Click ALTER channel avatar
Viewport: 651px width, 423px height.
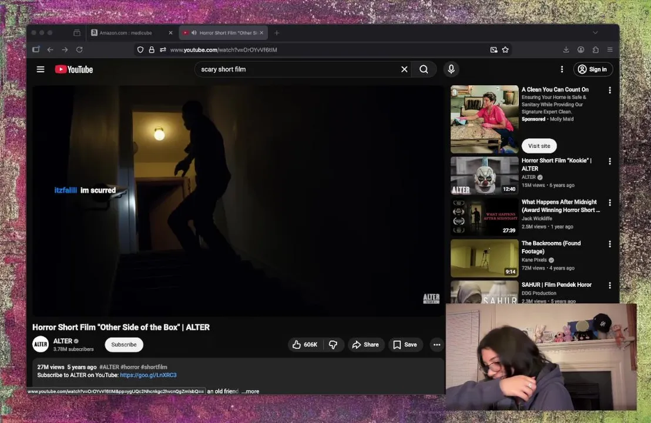[x=41, y=344]
